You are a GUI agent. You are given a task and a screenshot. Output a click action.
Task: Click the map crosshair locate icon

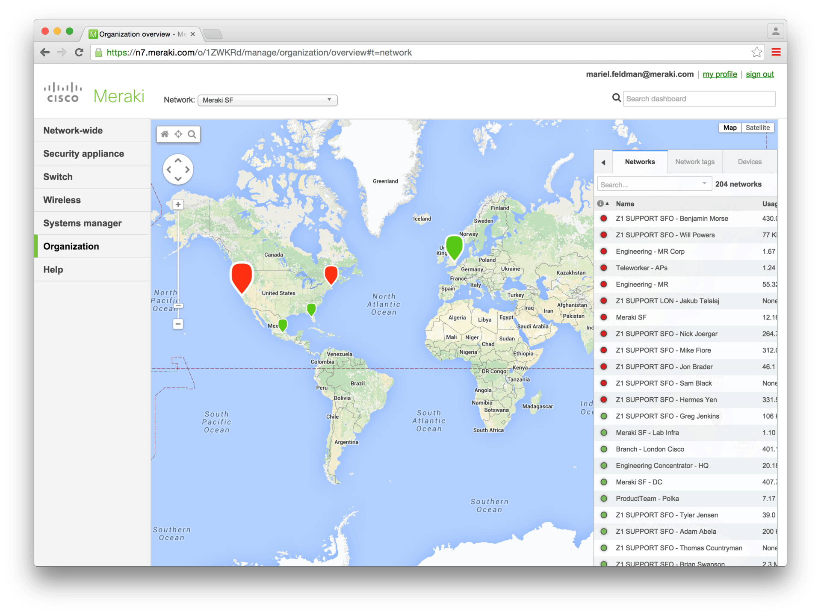[178, 134]
